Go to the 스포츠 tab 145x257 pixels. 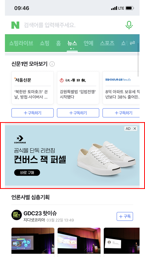point(107,43)
